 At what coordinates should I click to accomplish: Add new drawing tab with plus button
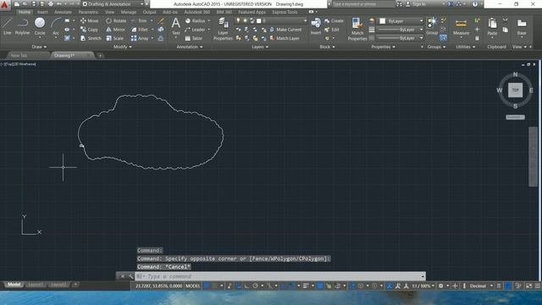100,55
